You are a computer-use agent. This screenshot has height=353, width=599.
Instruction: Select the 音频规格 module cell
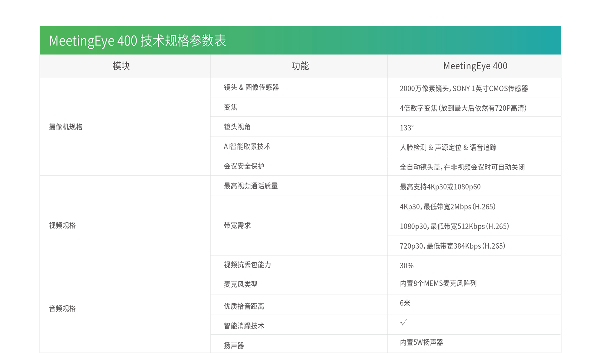[62, 308]
